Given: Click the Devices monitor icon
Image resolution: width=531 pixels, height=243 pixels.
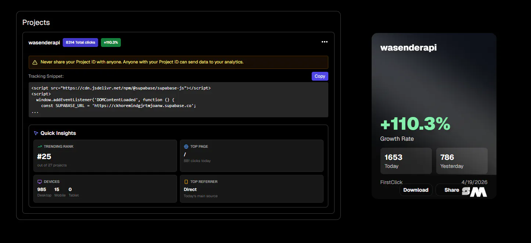Looking at the screenshot, I should [40, 181].
